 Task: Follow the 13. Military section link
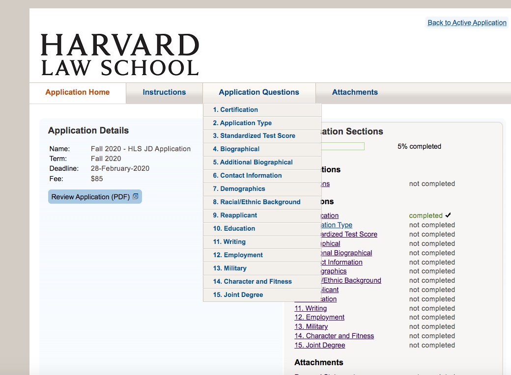311,326
